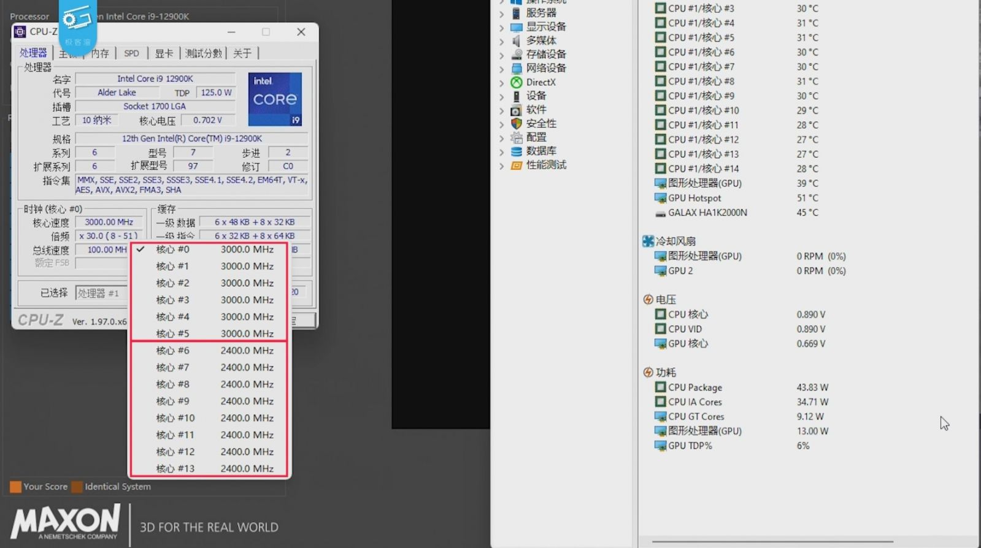Click the Alder Lake codename field
Image resolution: width=981 pixels, height=548 pixels.
(117, 93)
